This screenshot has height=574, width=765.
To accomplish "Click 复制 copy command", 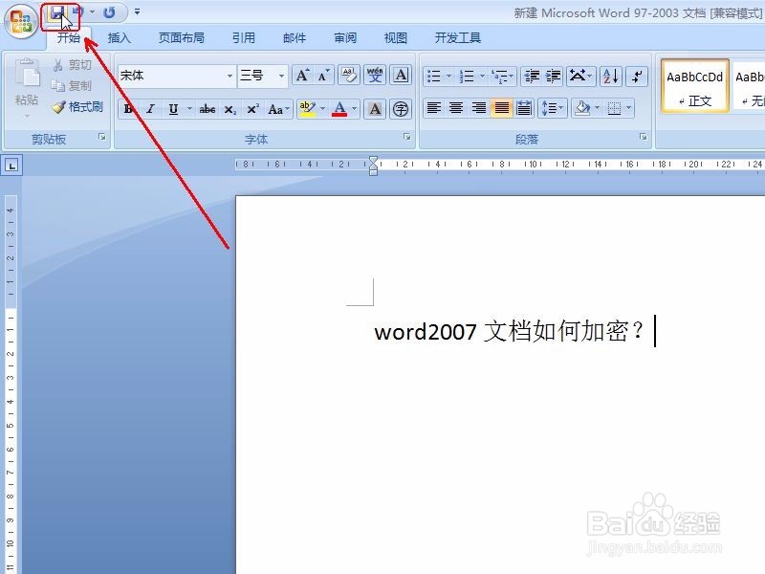I will [73, 86].
